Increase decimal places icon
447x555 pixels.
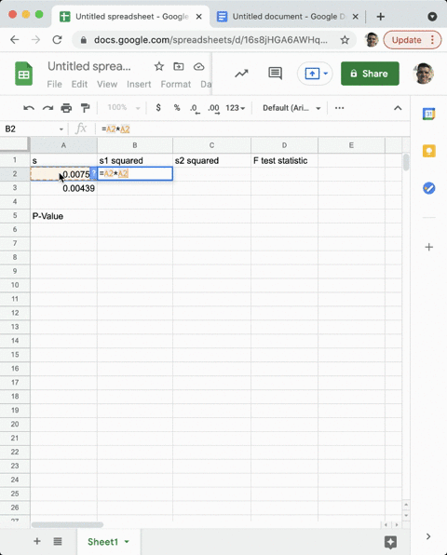click(x=214, y=108)
